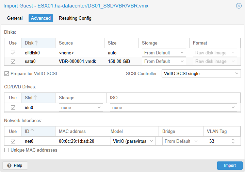Uncheck Use for ide0 drive
Viewport: 245px width, 172px height.
(x=13, y=107)
